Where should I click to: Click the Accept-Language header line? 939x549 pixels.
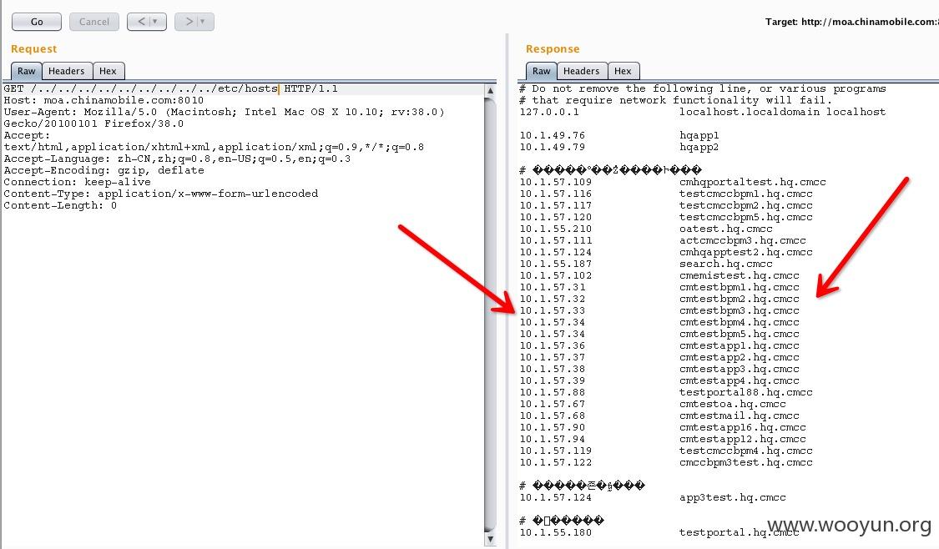click(x=177, y=159)
